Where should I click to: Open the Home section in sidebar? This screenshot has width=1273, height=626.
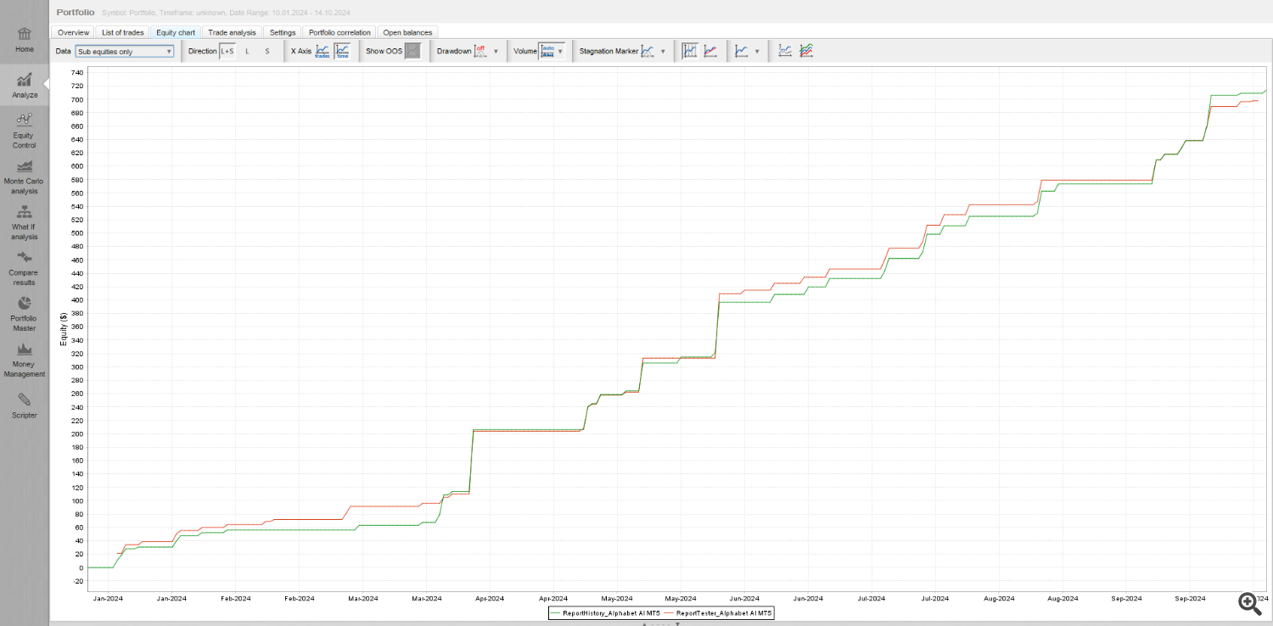point(25,39)
